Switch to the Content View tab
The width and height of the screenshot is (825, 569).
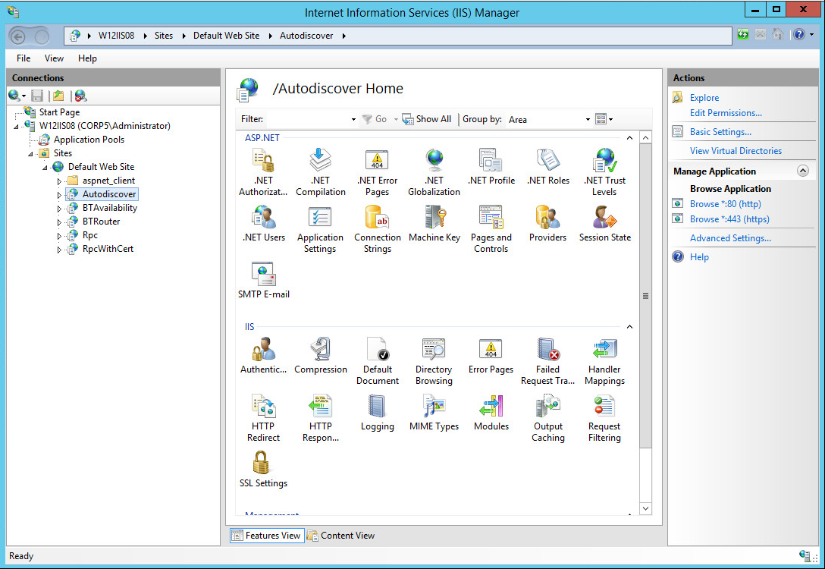pos(340,536)
